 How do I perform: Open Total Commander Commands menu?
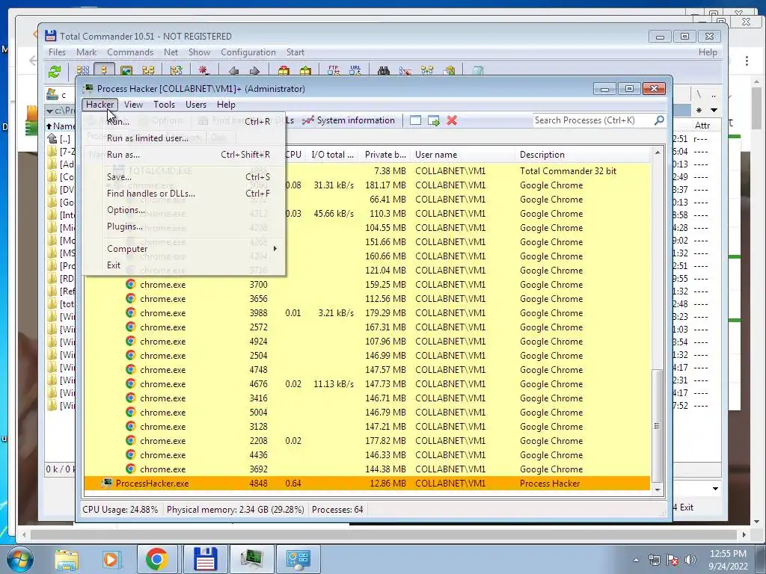(130, 52)
